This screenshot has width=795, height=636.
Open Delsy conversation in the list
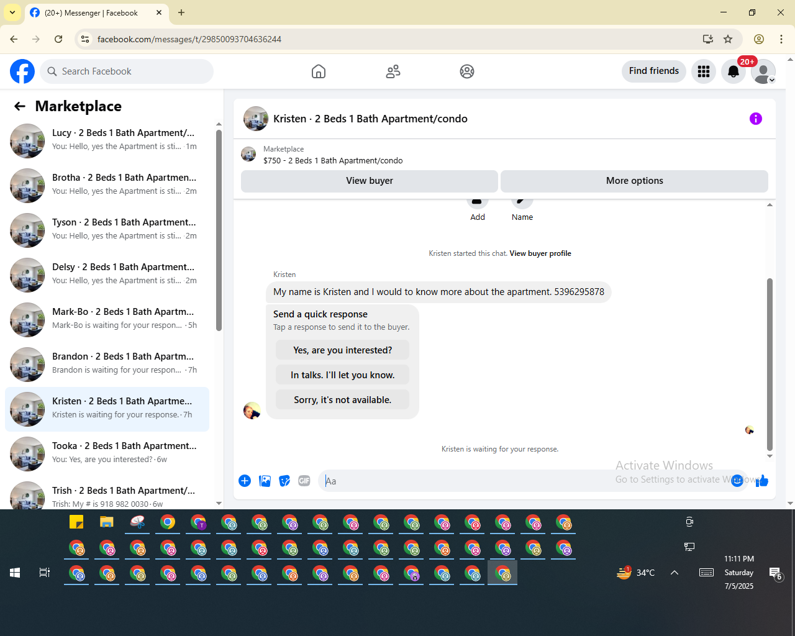click(x=107, y=275)
